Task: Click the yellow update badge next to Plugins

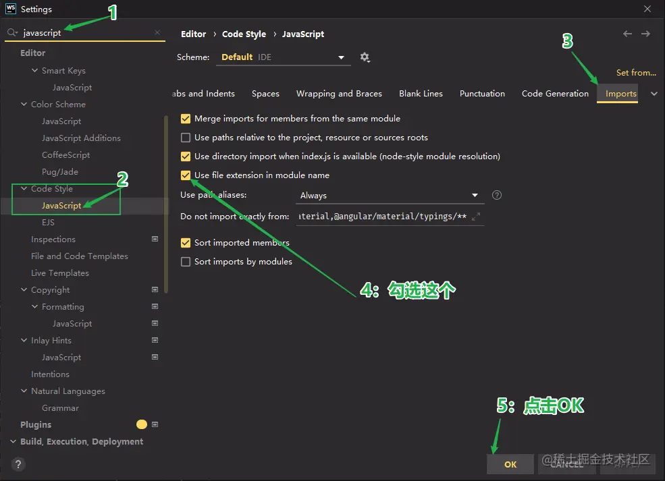Action: (142, 424)
